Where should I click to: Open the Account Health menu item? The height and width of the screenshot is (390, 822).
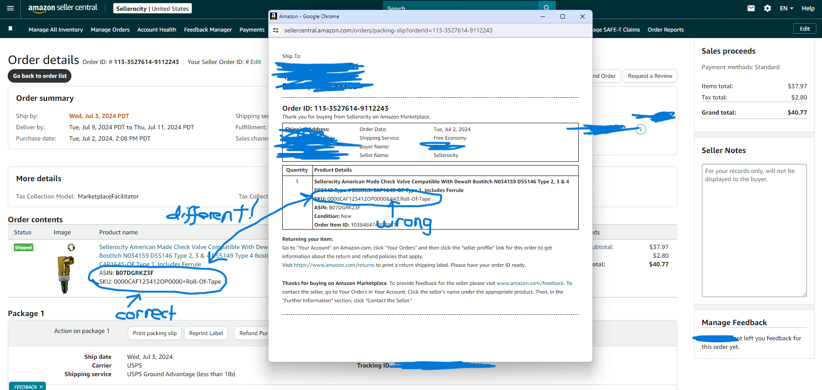[x=157, y=29]
